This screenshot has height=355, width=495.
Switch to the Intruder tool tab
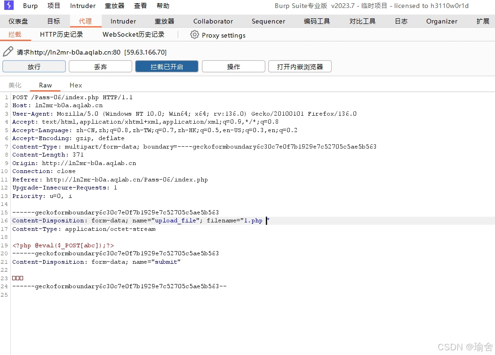[123, 21]
